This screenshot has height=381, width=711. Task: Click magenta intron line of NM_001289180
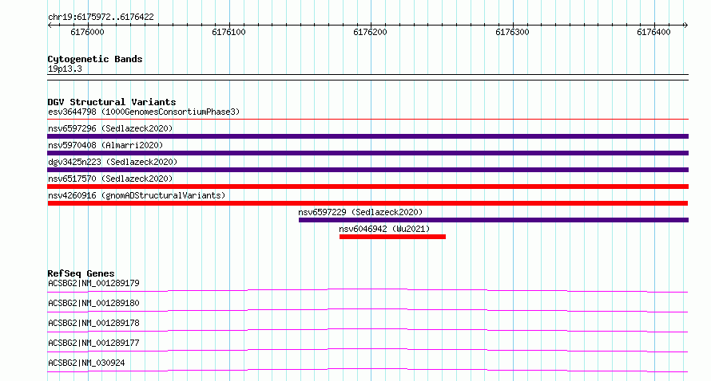367,309
